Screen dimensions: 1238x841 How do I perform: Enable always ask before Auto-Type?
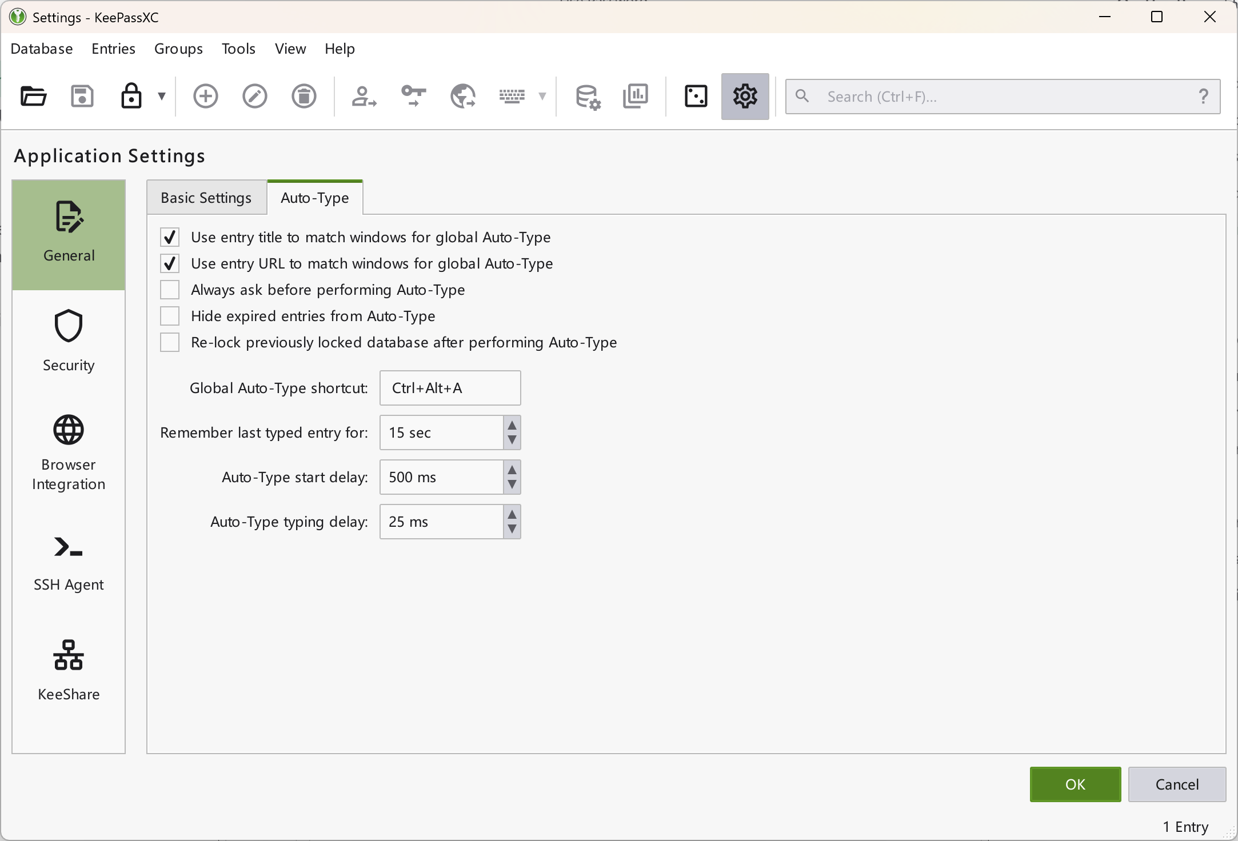[170, 290]
